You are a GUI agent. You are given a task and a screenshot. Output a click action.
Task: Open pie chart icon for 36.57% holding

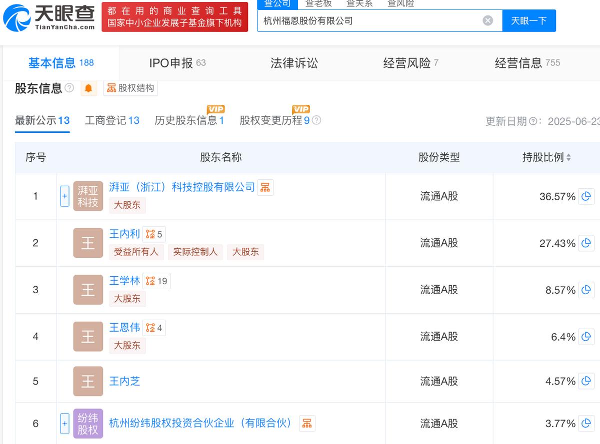pyautogui.click(x=586, y=196)
